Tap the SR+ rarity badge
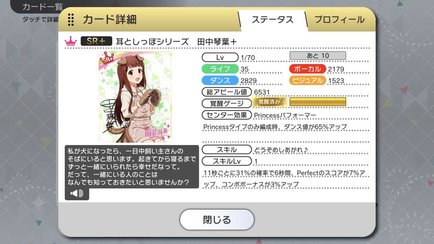The width and height of the screenshot is (434, 244). (x=96, y=41)
